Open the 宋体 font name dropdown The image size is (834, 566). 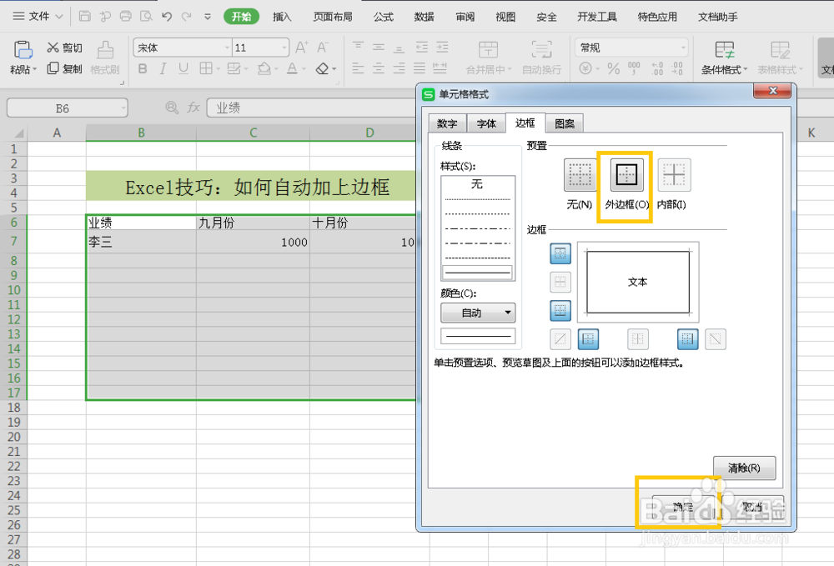pyautogui.click(x=227, y=48)
